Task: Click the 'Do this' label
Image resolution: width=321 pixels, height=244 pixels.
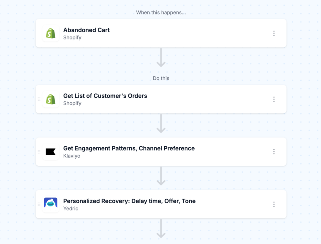Action: click(x=161, y=78)
